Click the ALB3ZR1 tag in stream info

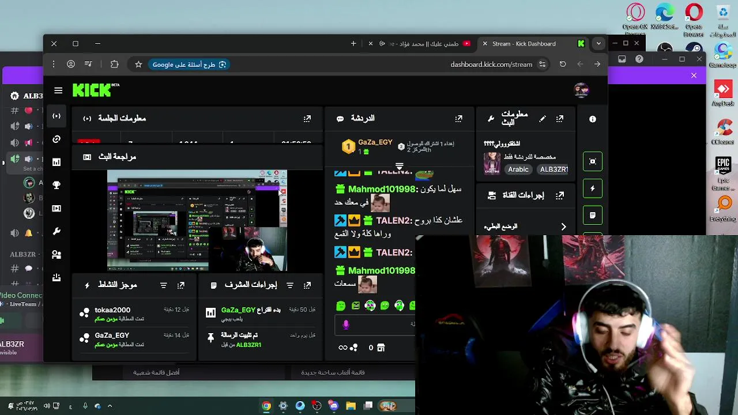coord(553,169)
